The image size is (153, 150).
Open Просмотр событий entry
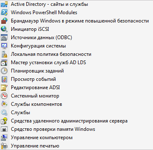[33, 79]
